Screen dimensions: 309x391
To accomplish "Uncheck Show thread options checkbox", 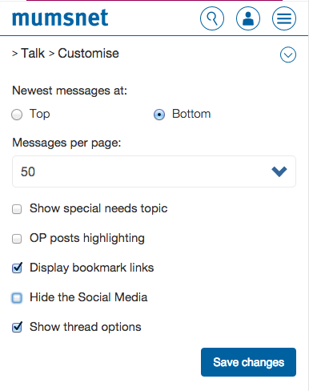I will click(x=17, y=327).
